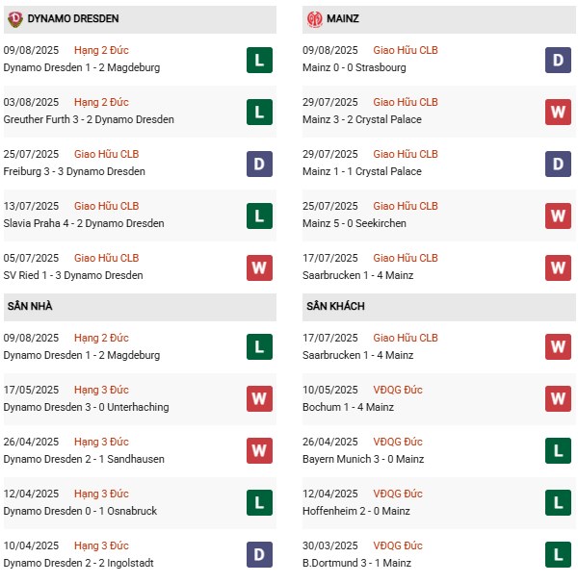Viewport: 578px width, 583px height.
Task: Select the SÂN KHÁCH section header
Action: coord(333,306)
